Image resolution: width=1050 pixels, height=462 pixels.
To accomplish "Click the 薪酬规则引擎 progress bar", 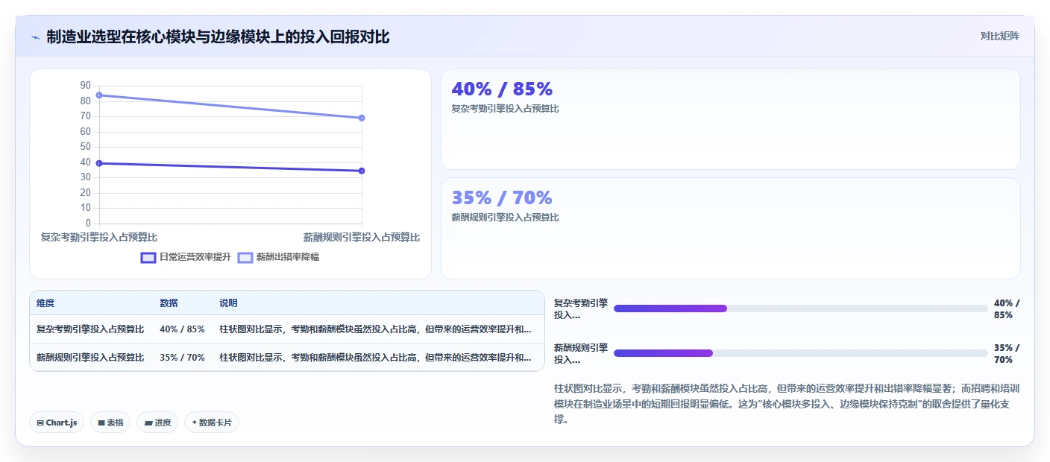I will pyautogui.click(x=800, y=353).
